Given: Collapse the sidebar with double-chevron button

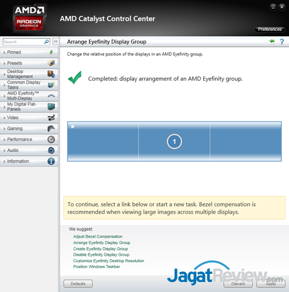Looking at the screenshot, I should tap(55, 41).
